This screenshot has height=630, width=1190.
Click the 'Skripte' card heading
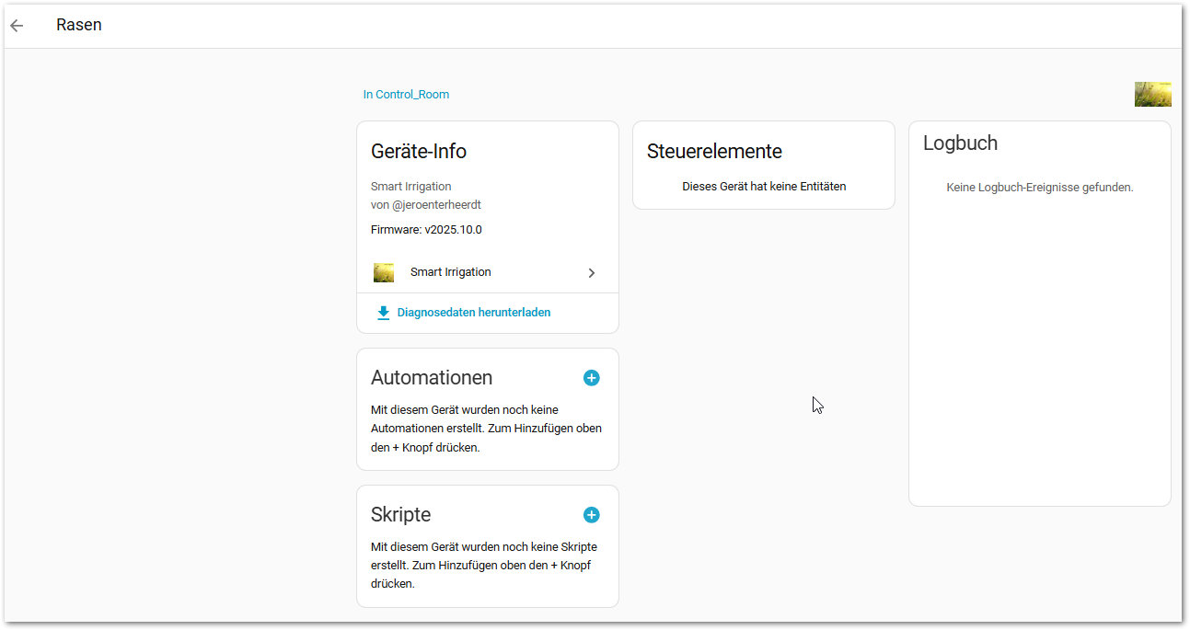[400, 515]
